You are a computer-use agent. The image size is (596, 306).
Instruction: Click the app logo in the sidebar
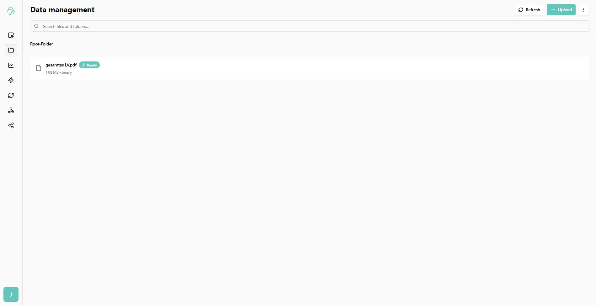[x=11, y=11]
